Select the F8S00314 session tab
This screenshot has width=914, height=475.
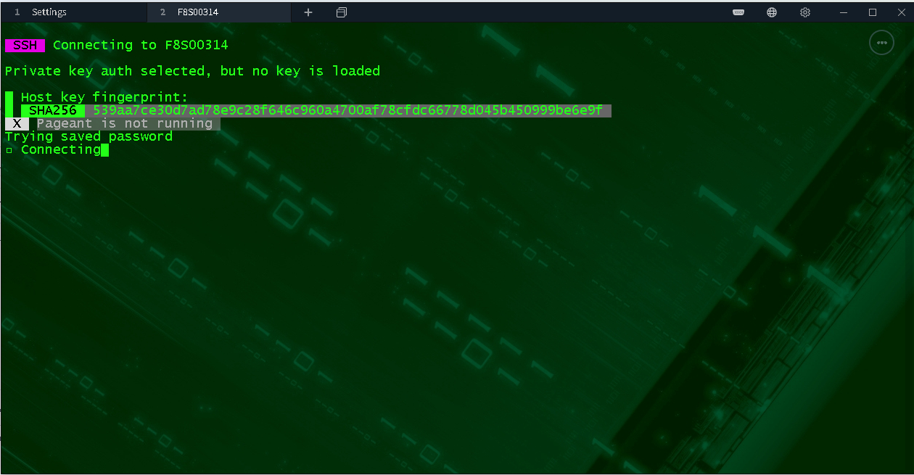pyautogui.click(x=219, y=12)
